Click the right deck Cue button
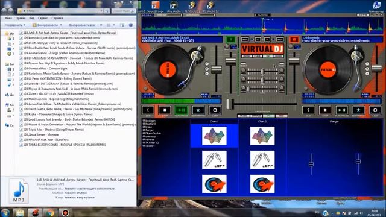 (308, 110)
